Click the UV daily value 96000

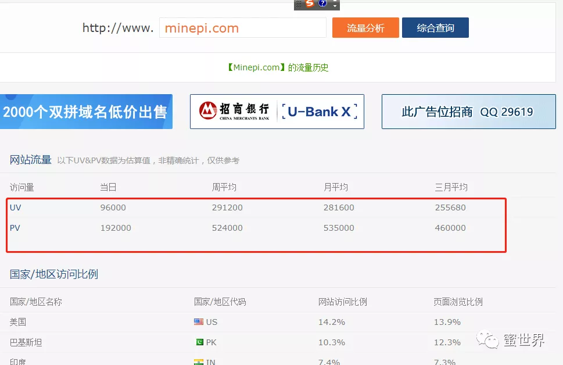(113, 207)
